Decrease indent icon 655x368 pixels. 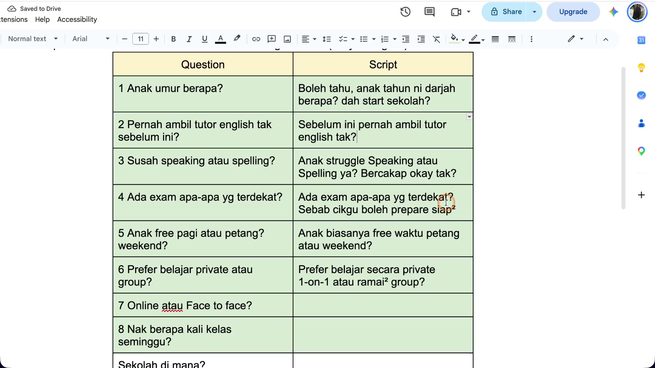pyautogui.click(x=406, y=39)
